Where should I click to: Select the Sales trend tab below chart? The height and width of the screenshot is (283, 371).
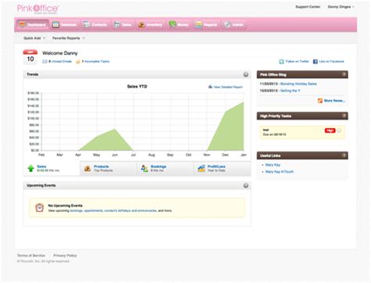point(52,168)
